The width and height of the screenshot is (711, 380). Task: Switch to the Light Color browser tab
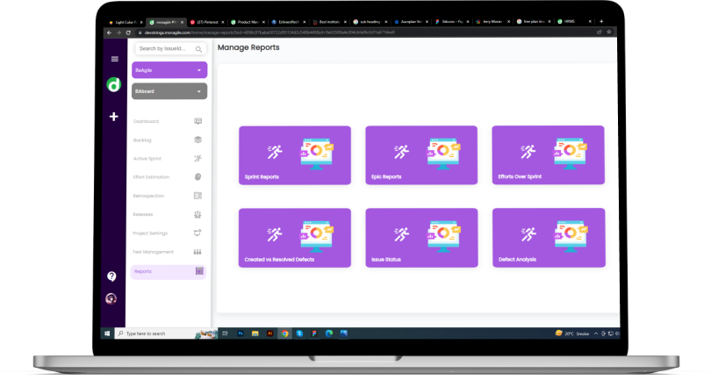click(x=126, y=22)
